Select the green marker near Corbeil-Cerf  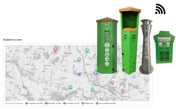[x=87, y=50]
